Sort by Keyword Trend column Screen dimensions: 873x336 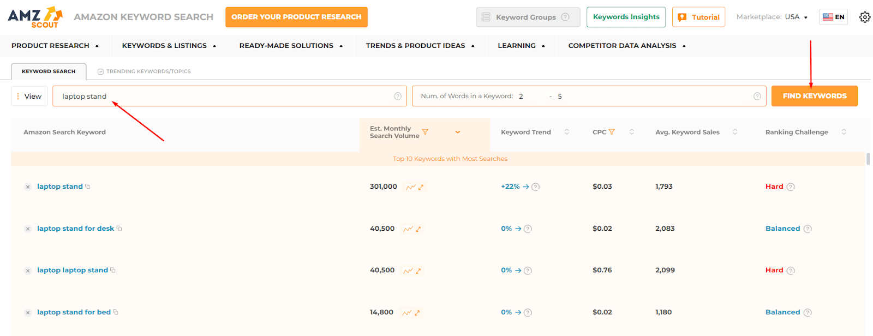[x=567, y=132]
